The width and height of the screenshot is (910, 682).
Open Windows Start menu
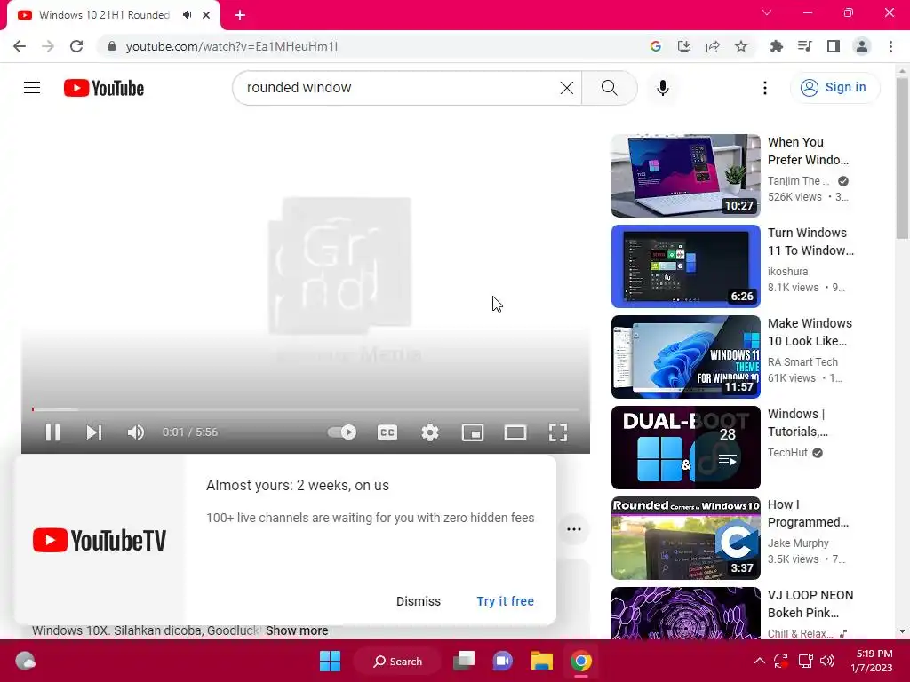click(x=331, y=661)
